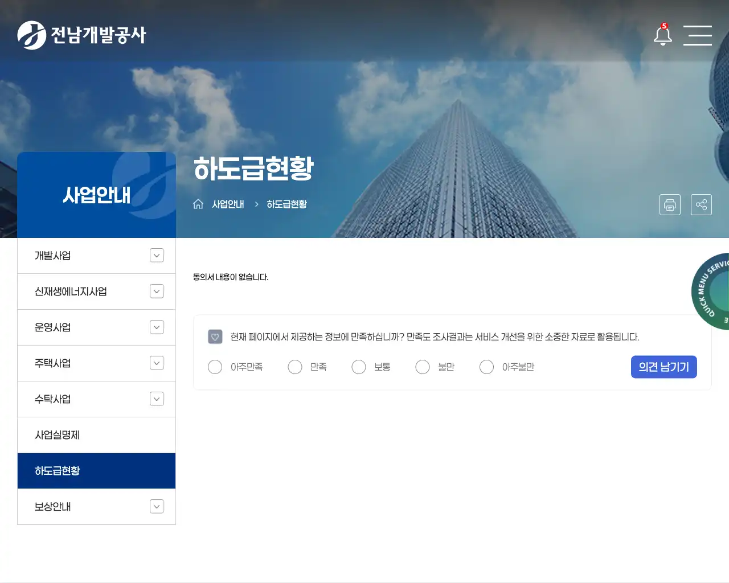The image size is (729, 583).
Task: Expand the 수탁사업 submenu chevron
Action: [157, 399]
